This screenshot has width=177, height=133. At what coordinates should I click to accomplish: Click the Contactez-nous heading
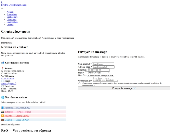[x=16, y=31]
